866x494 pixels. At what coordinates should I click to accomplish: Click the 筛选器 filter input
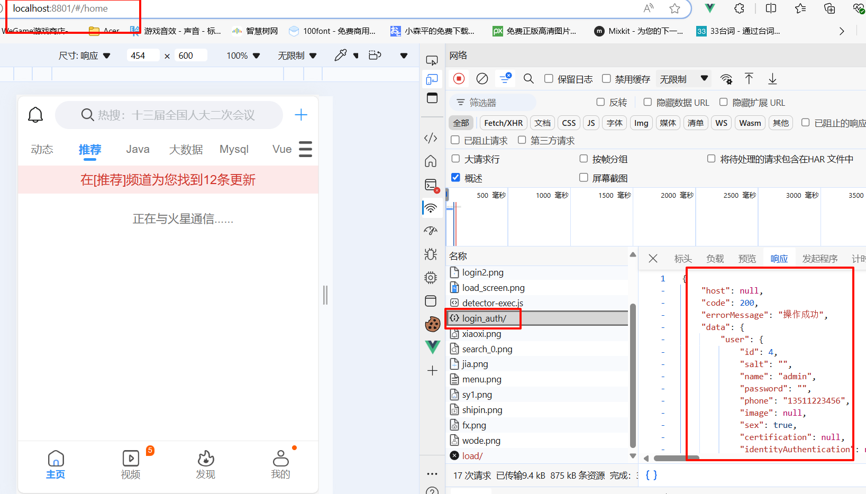point(493,103)
